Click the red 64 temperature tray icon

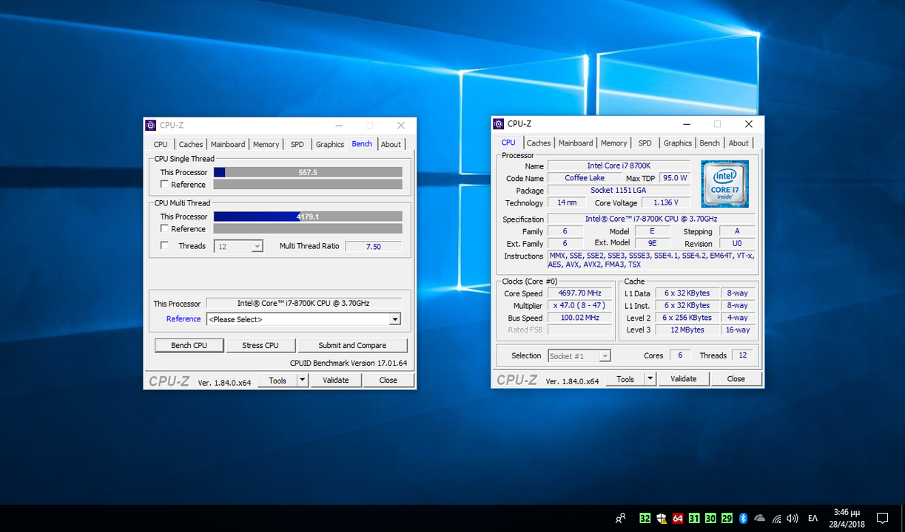click(x=678, y=518)
